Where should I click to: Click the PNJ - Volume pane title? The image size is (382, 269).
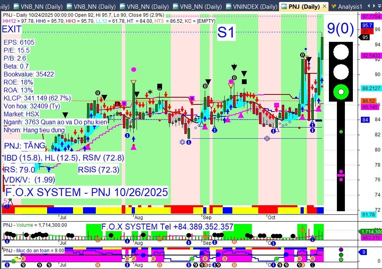pos(35,225)
